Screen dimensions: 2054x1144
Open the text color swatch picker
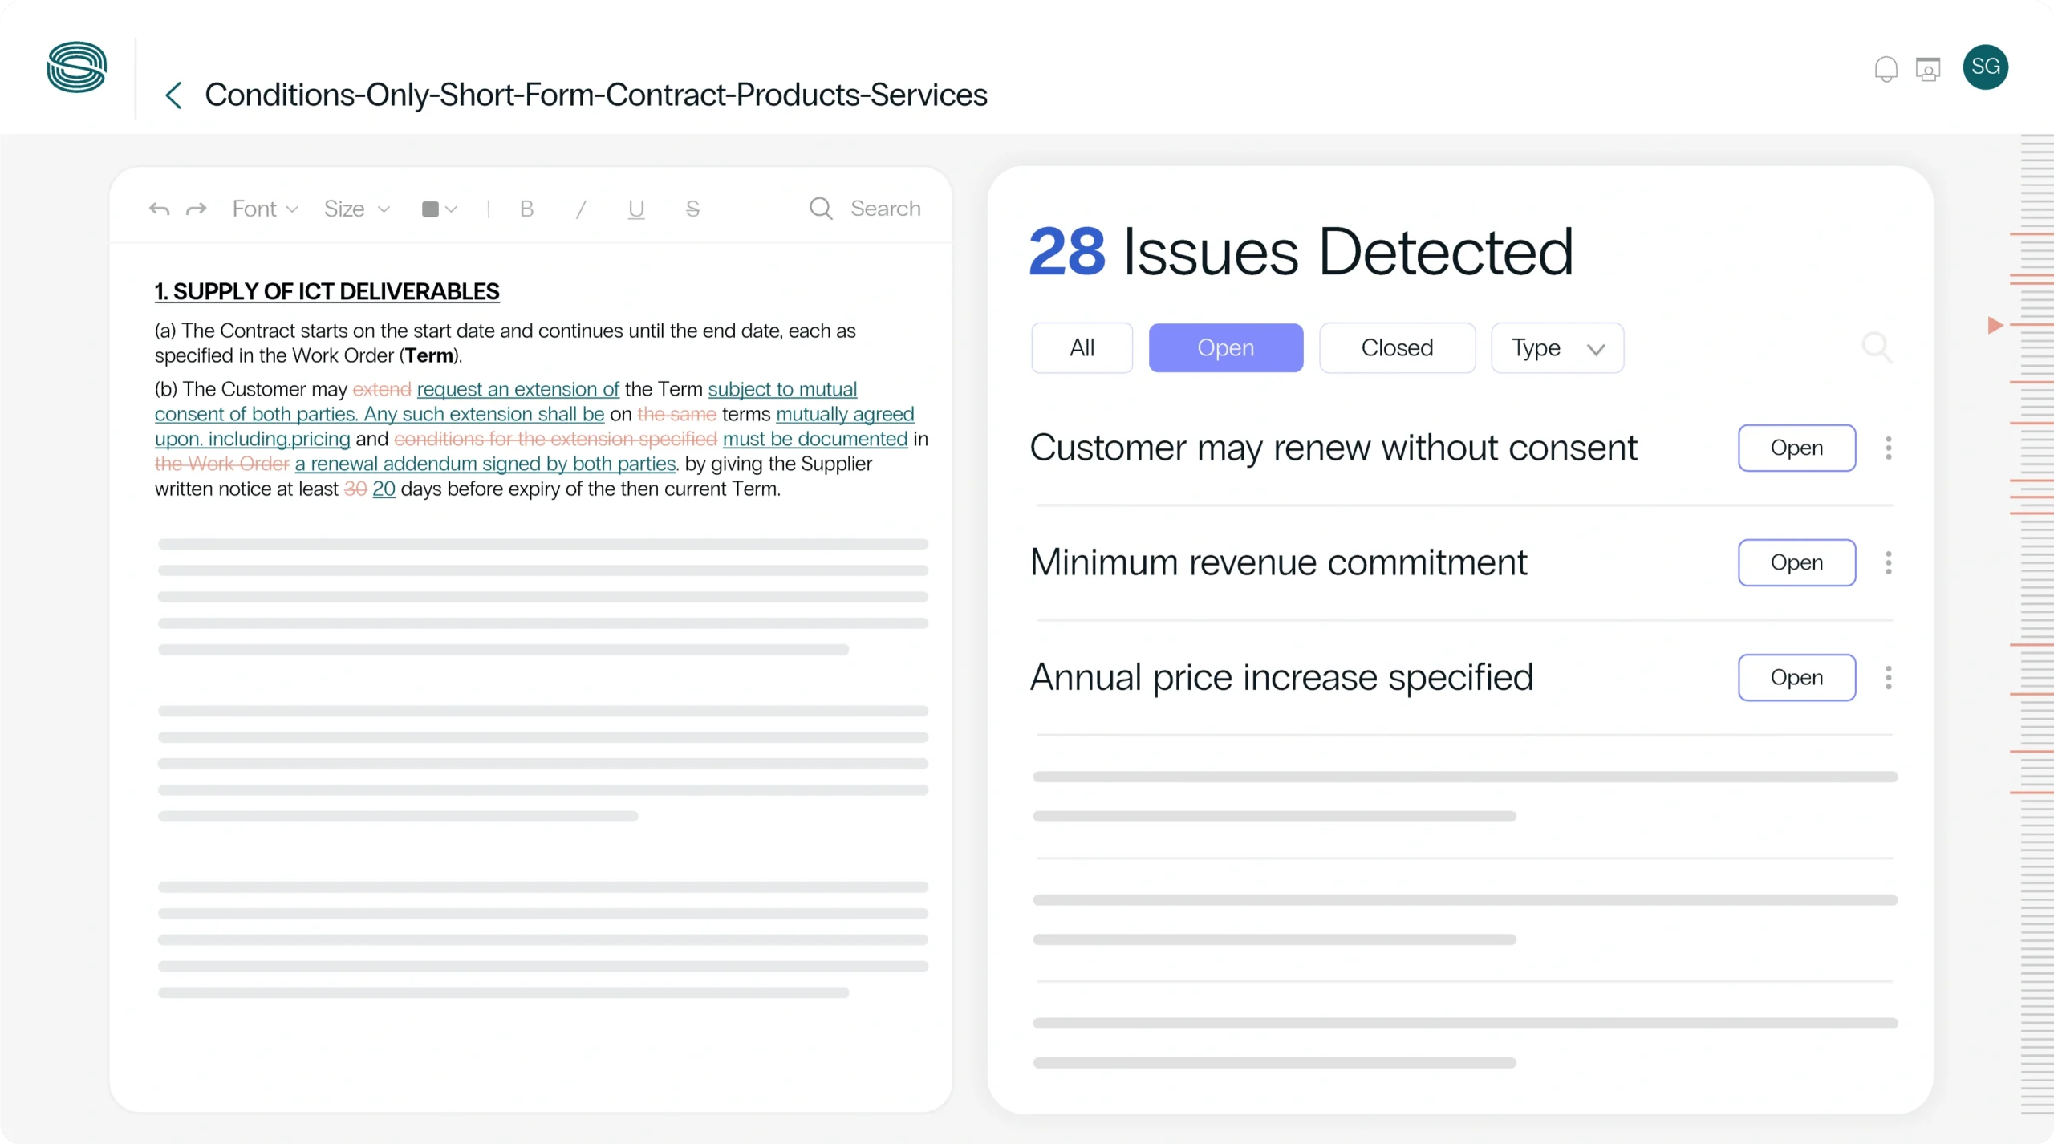pos(438,209)
